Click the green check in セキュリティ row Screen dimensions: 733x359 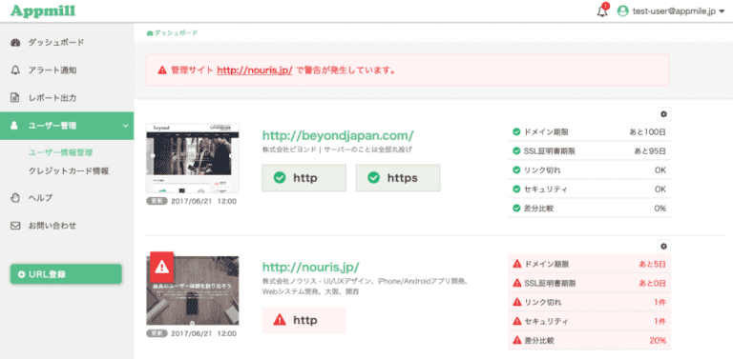click(x=516, y=189)
